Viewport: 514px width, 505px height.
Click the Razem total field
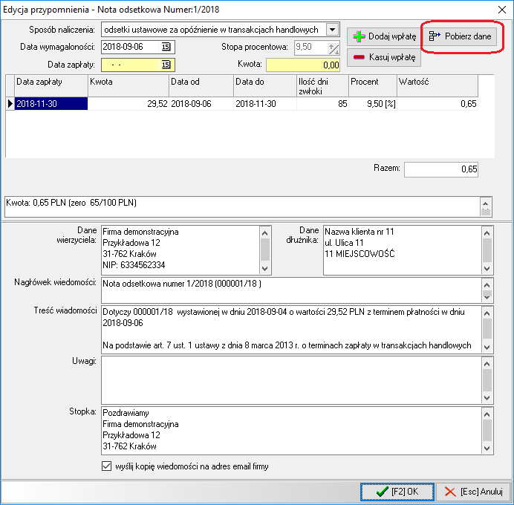pos(441,169)
